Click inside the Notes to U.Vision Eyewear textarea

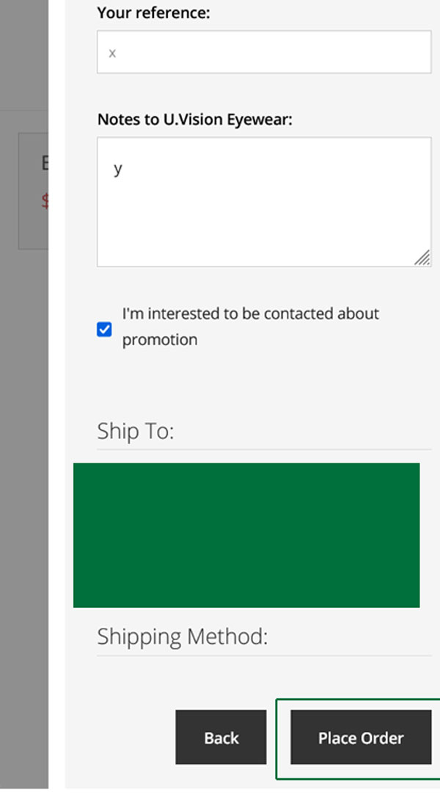pyautogui.click(x=264, y=213)
